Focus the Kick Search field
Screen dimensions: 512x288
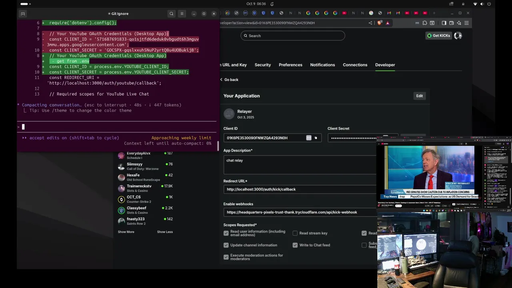pos(293,36)
